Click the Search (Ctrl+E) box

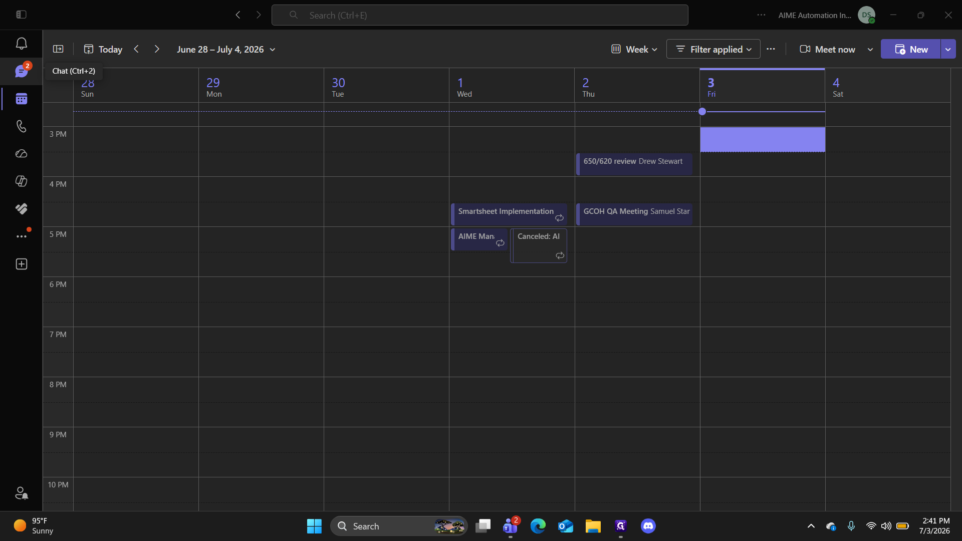tap(479, 15)
